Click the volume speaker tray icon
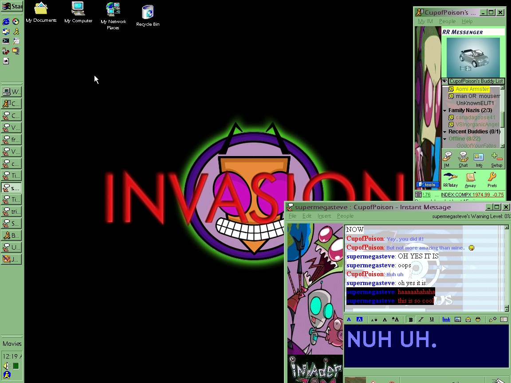 [6, 366]
